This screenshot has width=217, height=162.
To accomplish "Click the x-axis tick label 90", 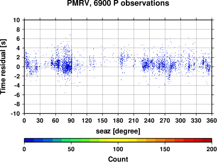I will pyautogui.click(x=71, y=120).
